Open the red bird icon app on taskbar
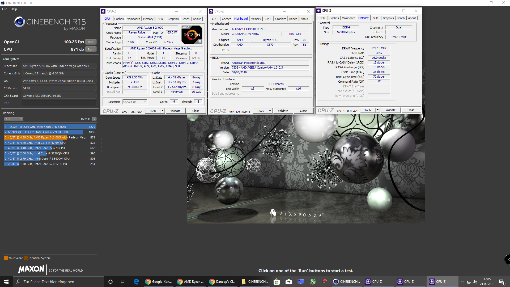Image resolution: width=510 pixels, height=287 pixels. point(325,282)
